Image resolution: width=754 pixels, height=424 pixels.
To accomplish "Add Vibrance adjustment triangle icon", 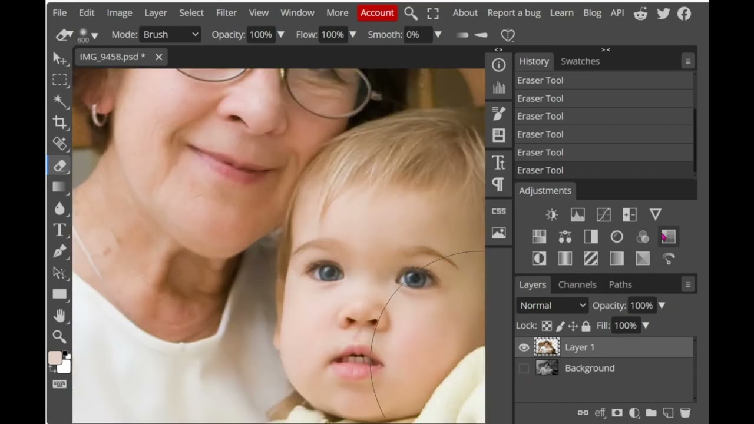I will pos(656,215).
